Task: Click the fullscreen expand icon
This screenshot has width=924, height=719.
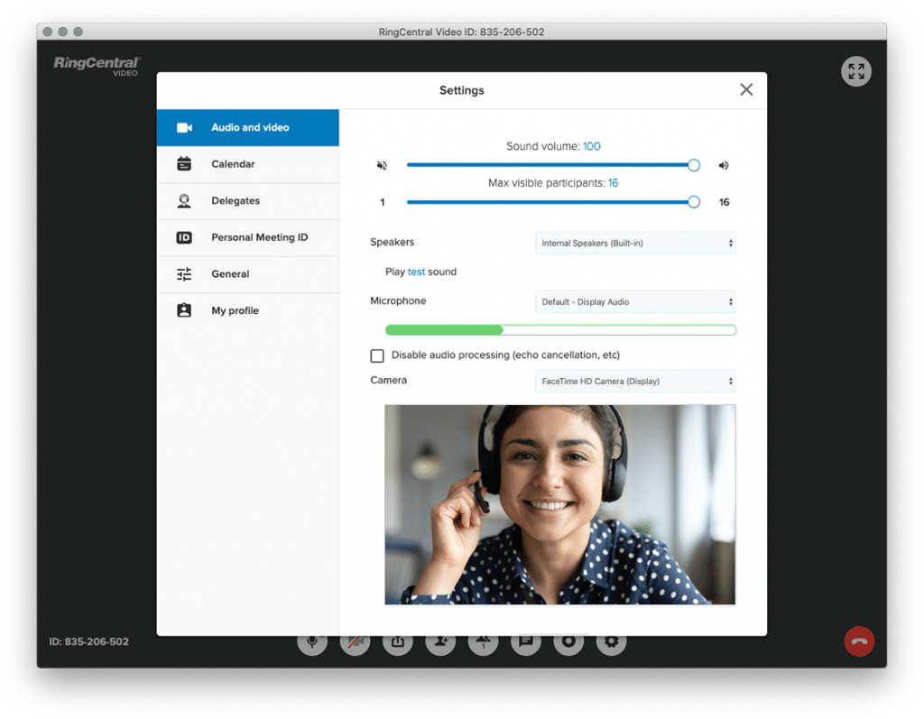Action: 855,72
